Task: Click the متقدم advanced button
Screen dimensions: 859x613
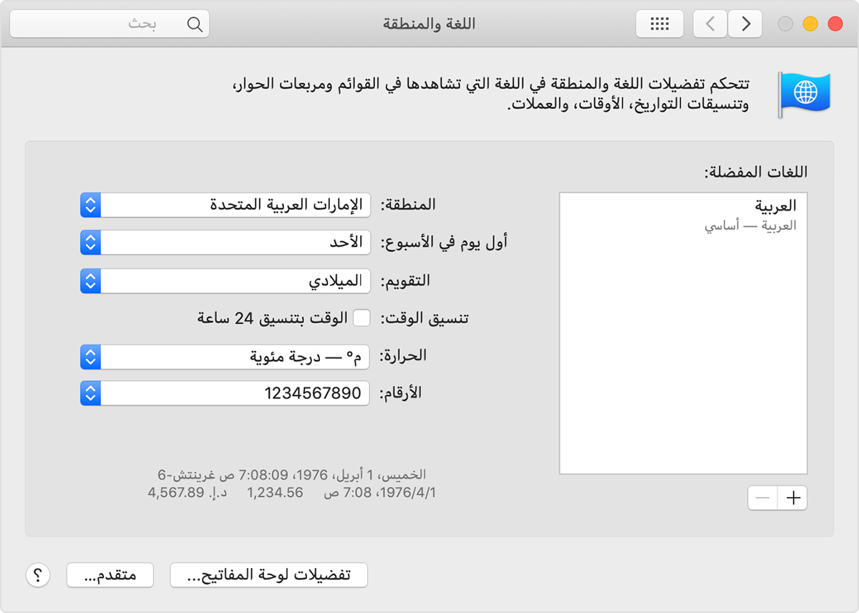Action: click(x=110, y=576)
